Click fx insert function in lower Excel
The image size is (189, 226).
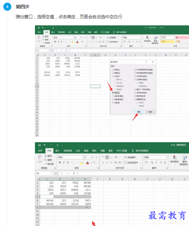pos(74,173)
